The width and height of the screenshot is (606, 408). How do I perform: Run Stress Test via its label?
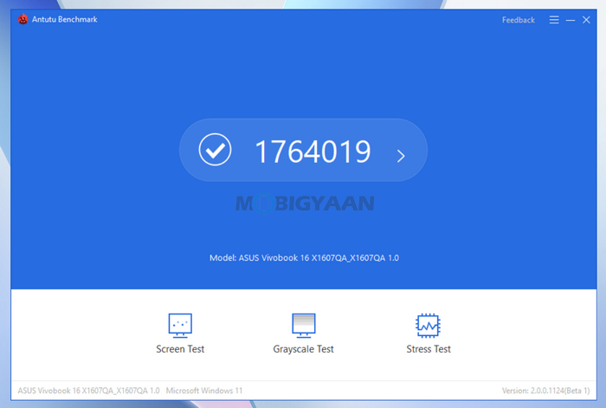pos(429,349)
